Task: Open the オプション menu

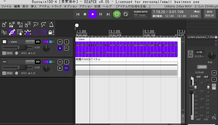Action: click(x=70, y=6)
